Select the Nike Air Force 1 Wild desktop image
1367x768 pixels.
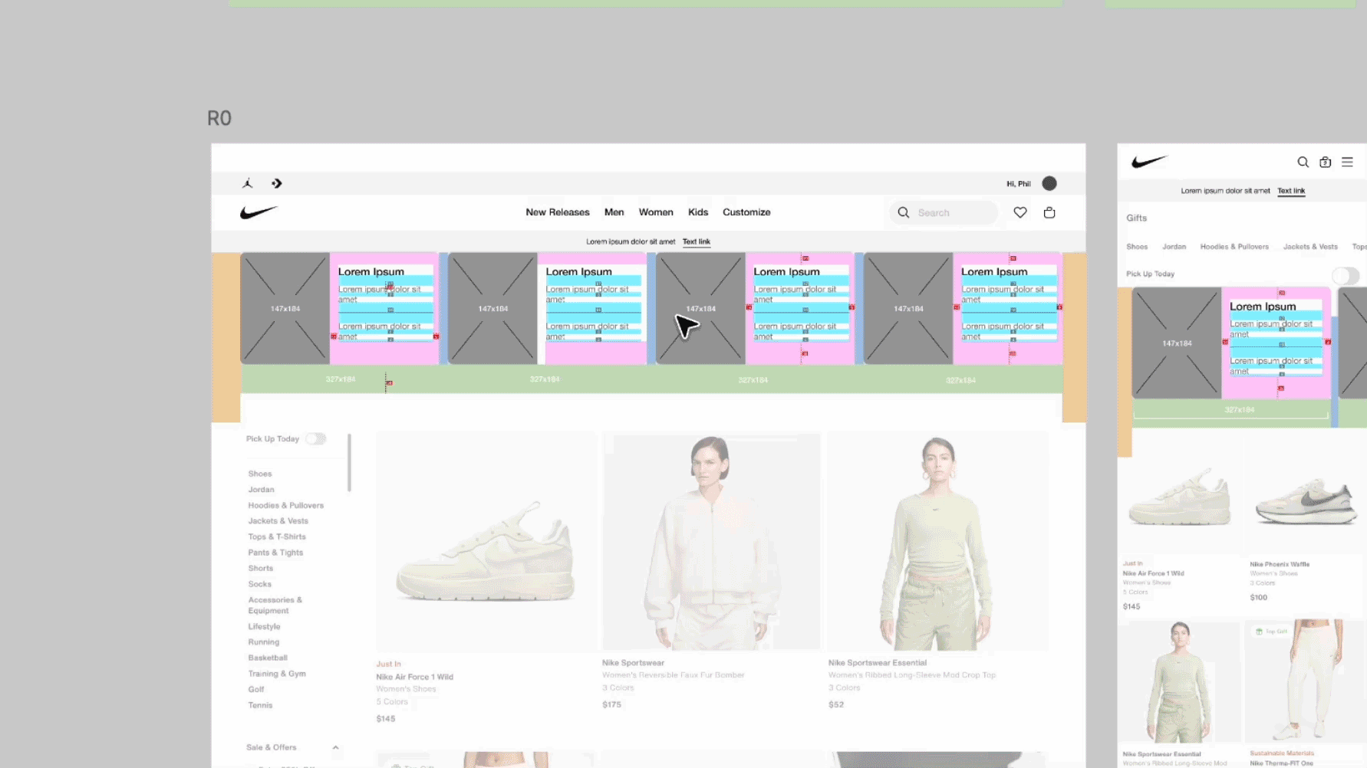pos(486,542)
